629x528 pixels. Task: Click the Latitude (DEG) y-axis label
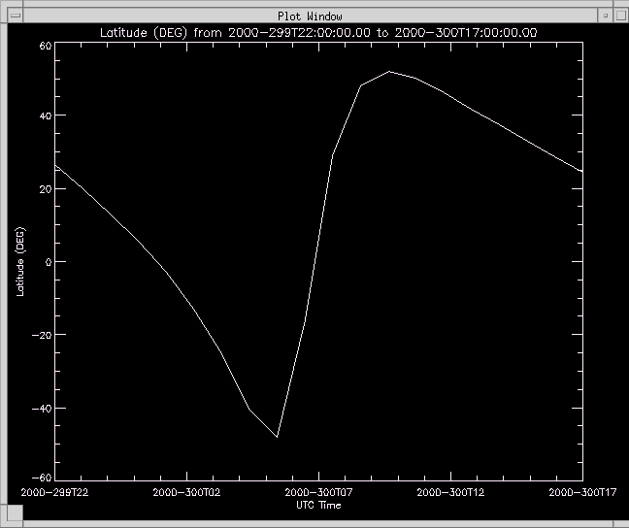point(21,262)
